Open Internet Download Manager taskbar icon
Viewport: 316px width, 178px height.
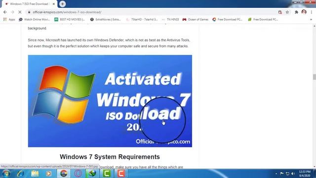pos(92,174)
